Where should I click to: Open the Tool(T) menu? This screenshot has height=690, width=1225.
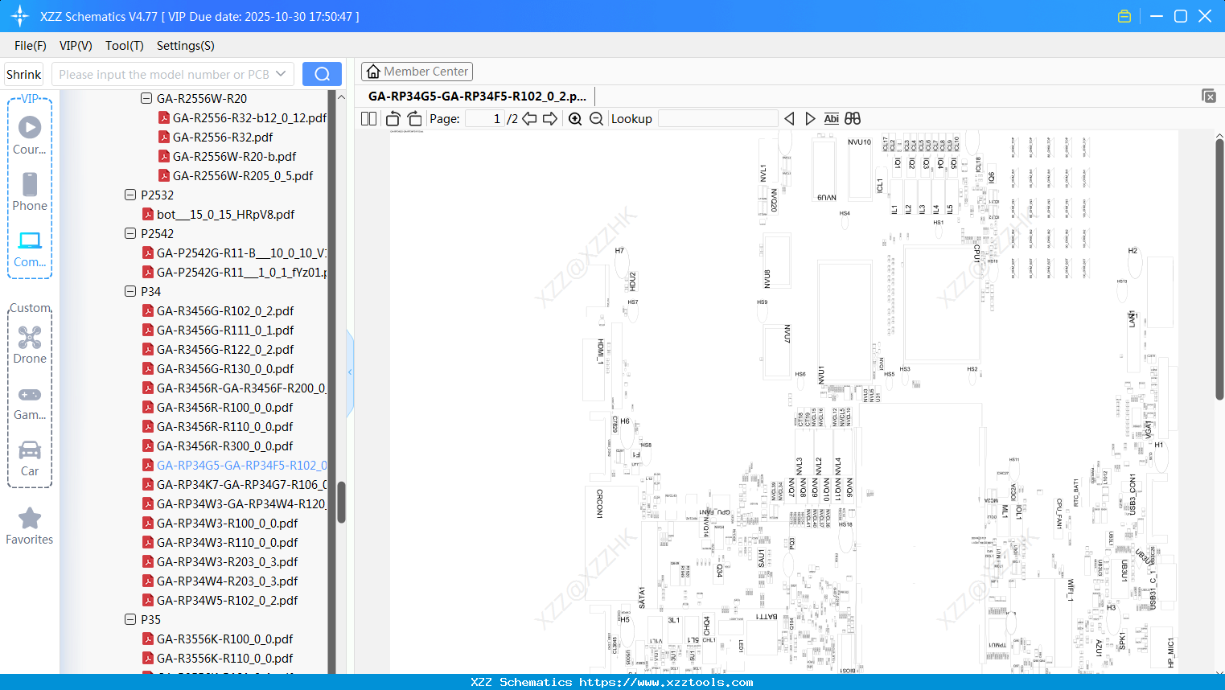pos(125,46)
